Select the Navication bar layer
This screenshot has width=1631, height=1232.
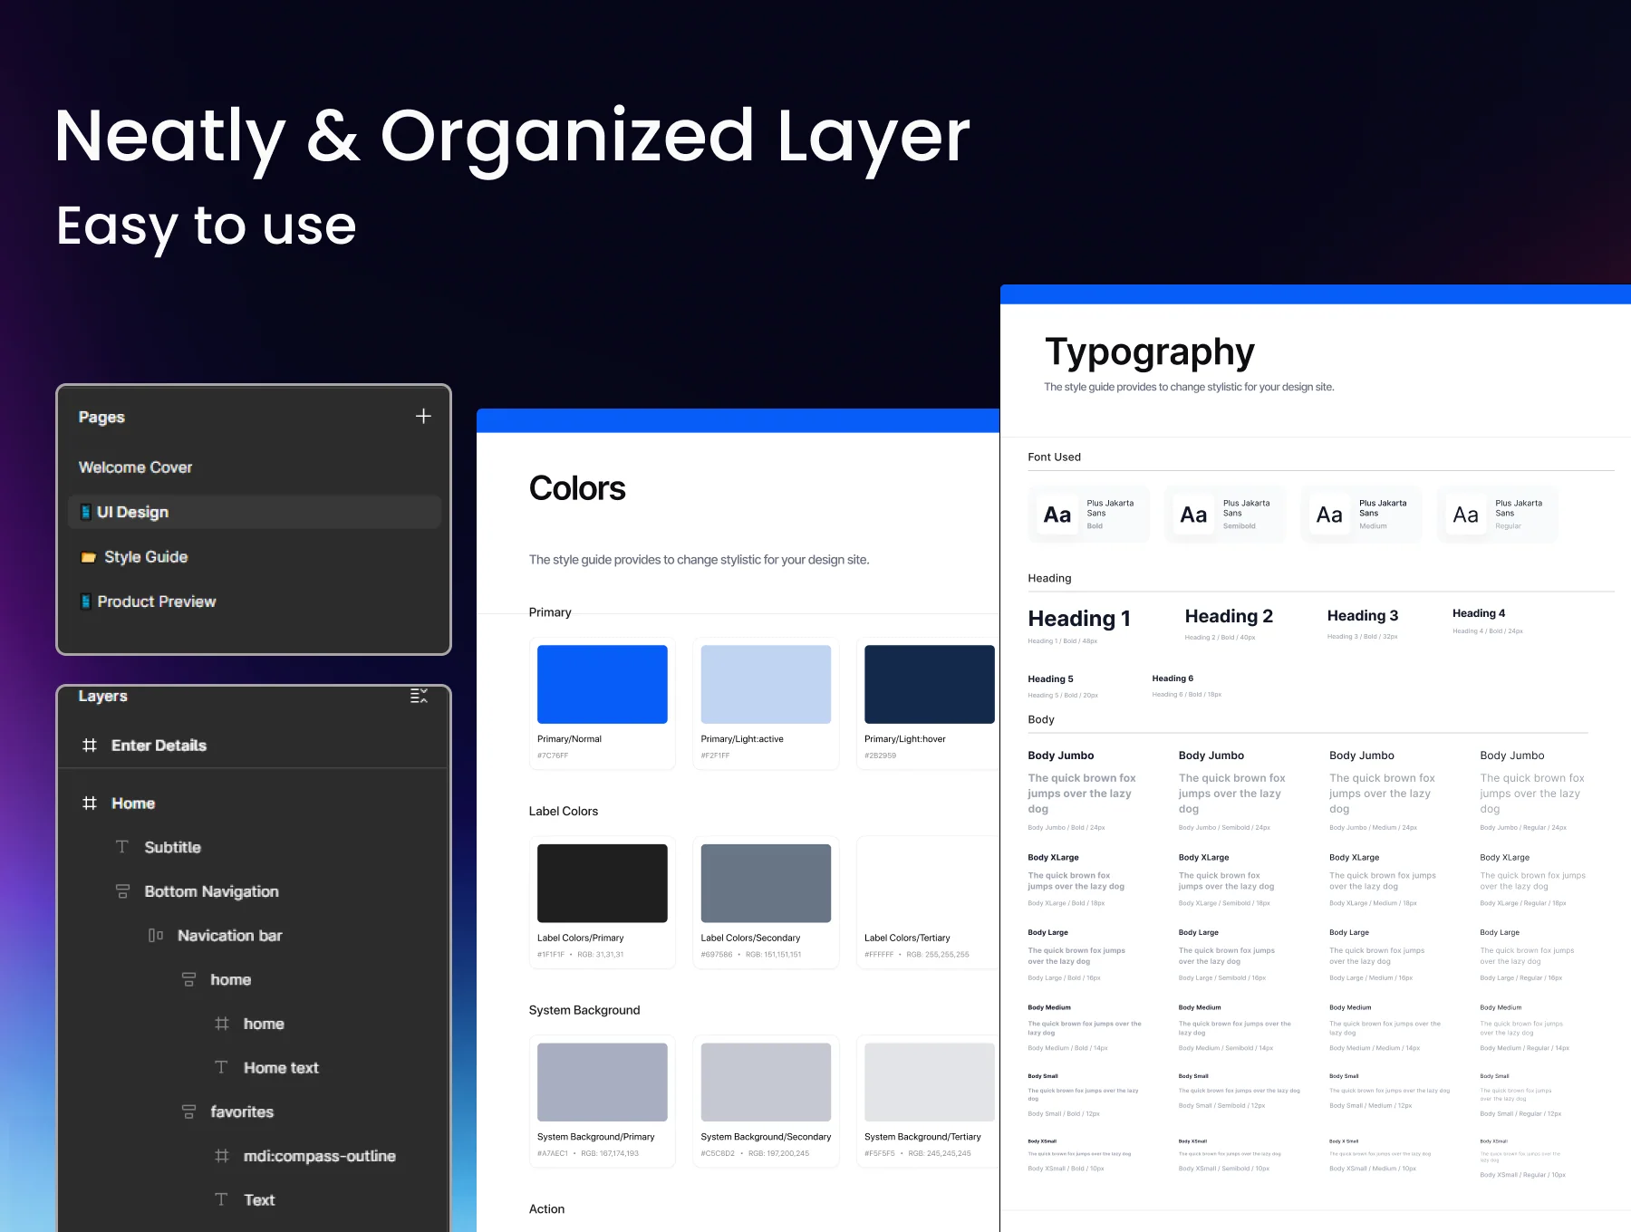(x=230, y=935)
